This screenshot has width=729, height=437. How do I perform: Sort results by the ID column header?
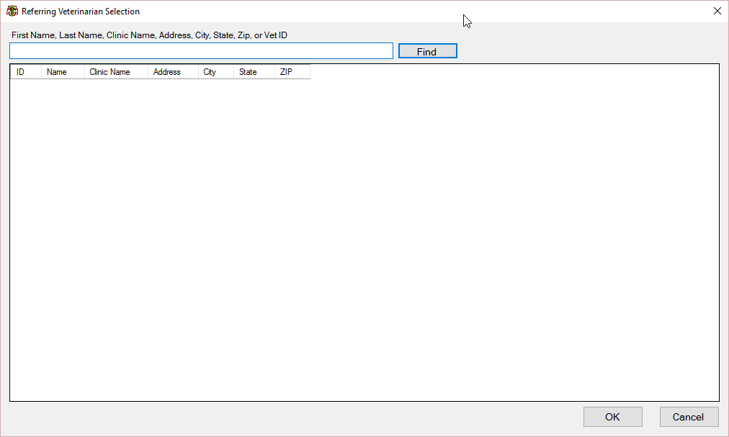coord(26,72)
